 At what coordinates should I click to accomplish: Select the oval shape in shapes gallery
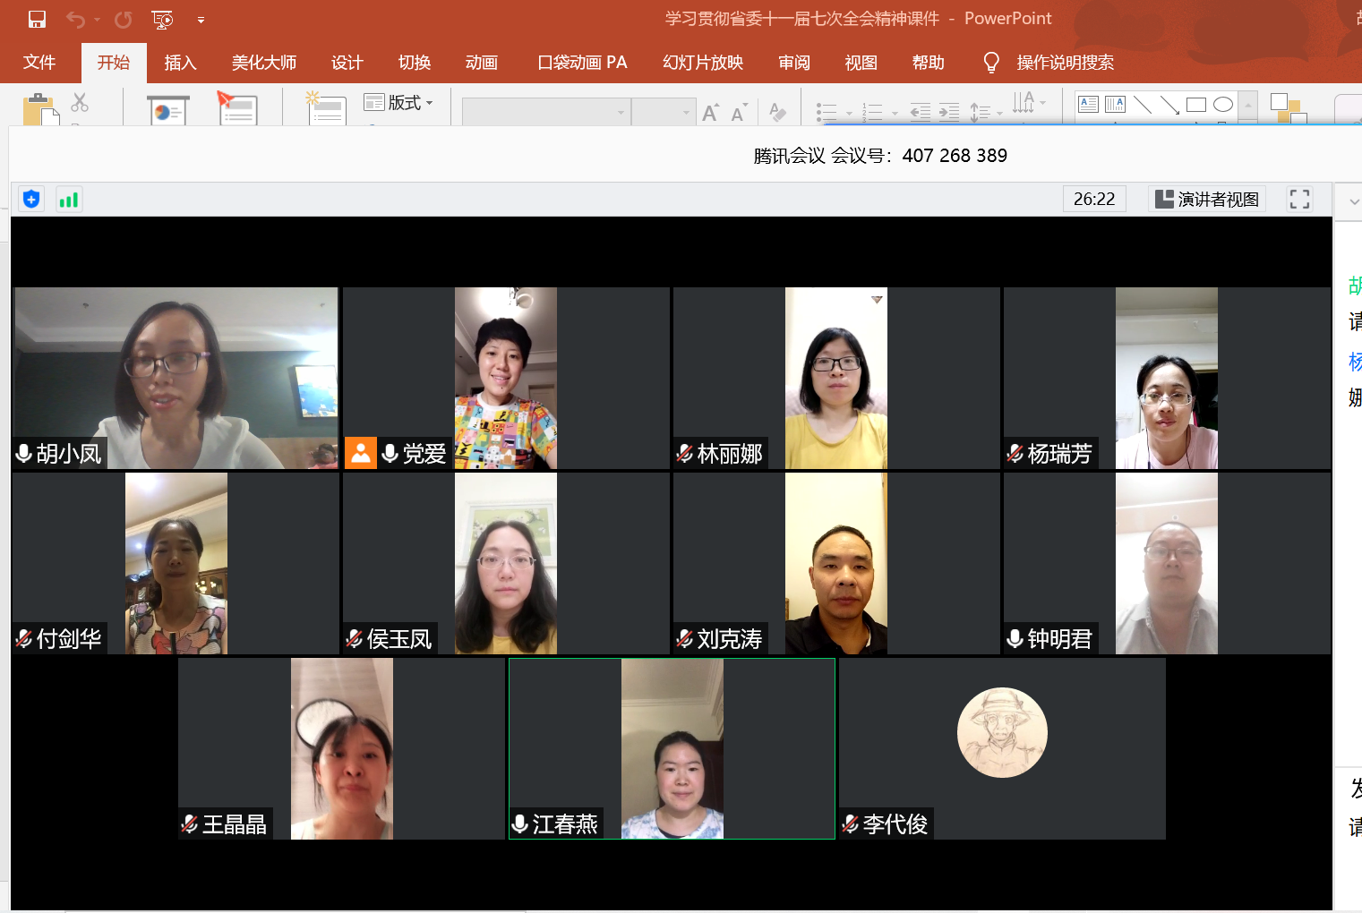[1222, 105]
